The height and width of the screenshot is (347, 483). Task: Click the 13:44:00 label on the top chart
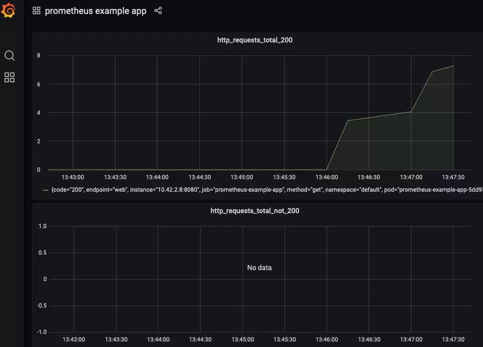point(157,177)
